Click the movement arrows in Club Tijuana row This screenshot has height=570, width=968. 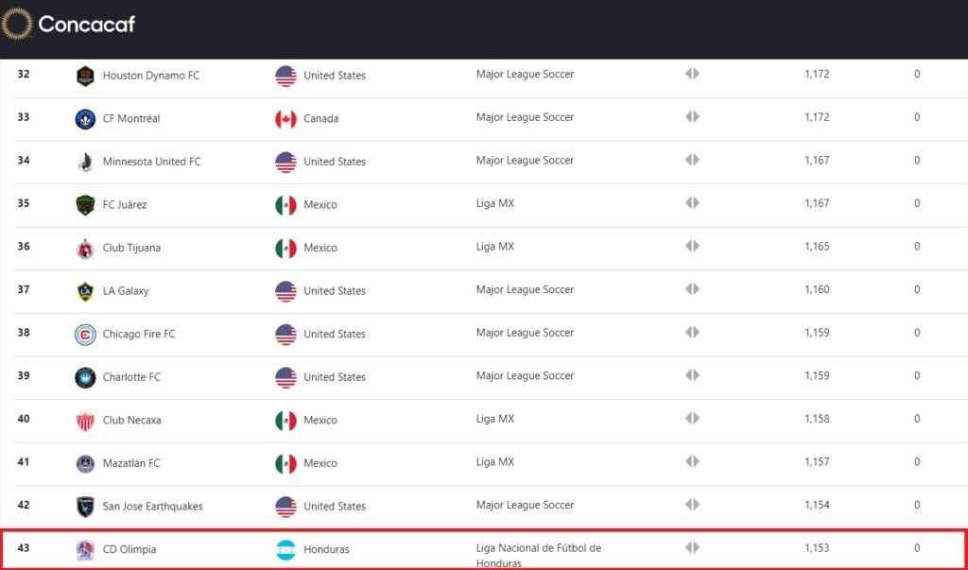pos(692,247)
